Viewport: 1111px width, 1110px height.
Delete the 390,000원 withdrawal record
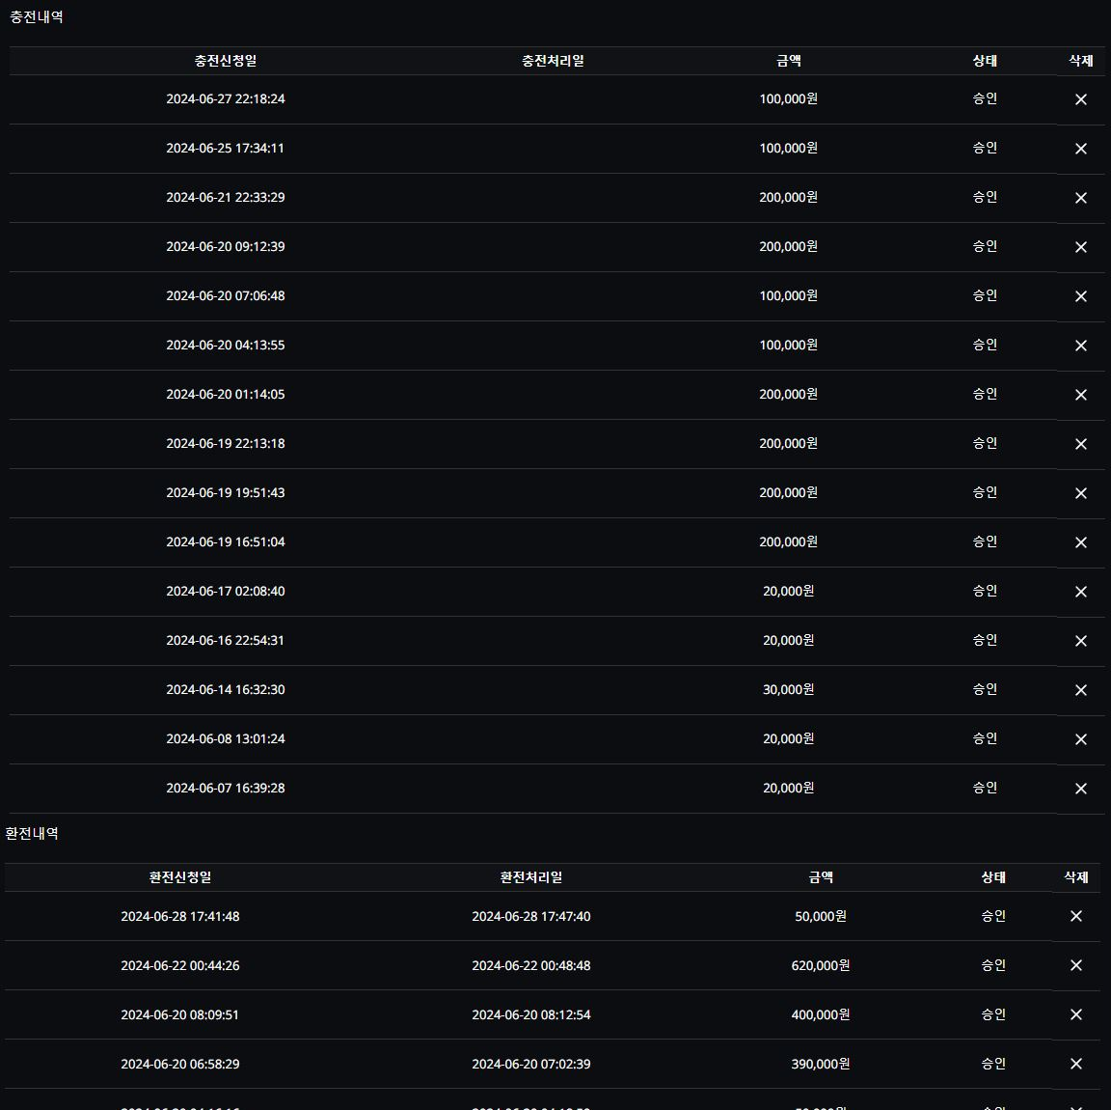click(x=1076, y=1064)
